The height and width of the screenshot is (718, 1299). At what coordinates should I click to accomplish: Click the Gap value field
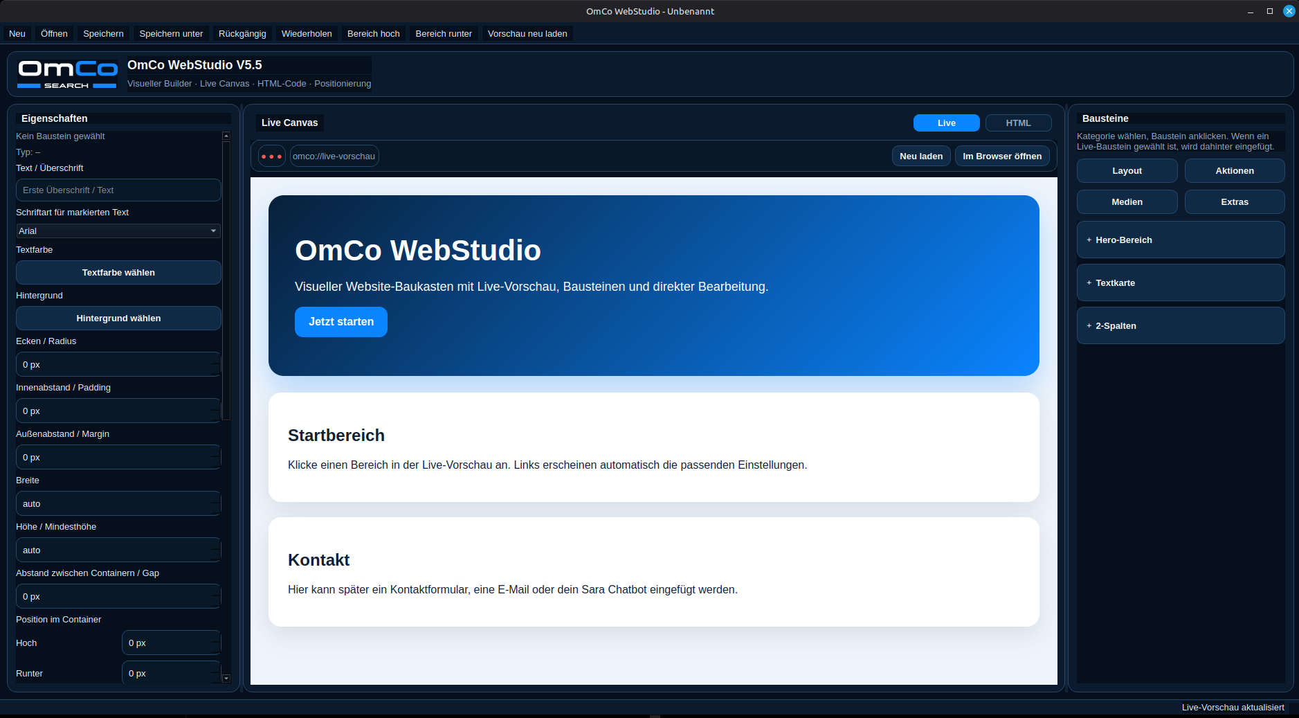pos(118,596)
